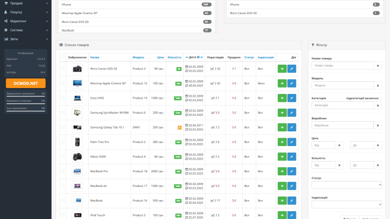Edit the Nikon D300 product
This screenshot has width=390, height=219.
[x=292, y=157]
